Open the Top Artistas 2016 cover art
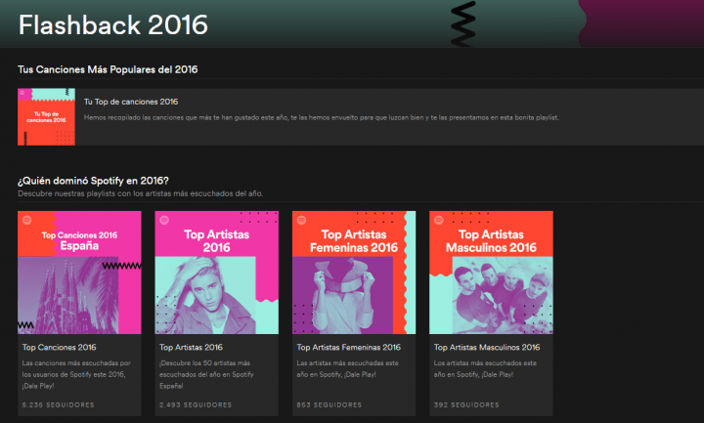The width and height of the screenshot is (704, 423). 217,273
